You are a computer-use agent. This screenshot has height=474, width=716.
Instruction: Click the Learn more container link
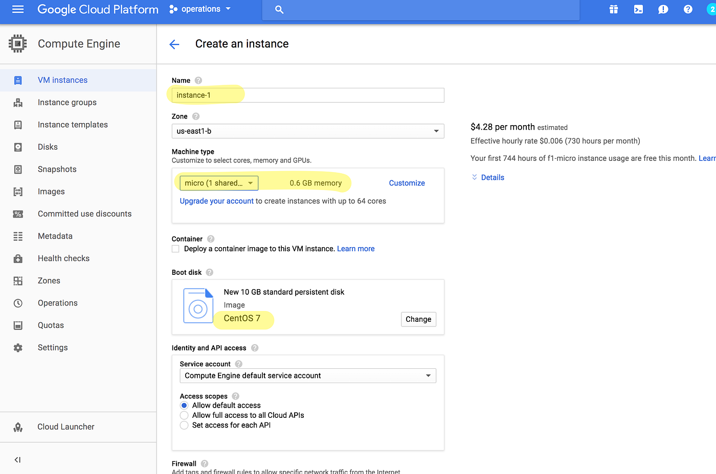coord(356,249)
